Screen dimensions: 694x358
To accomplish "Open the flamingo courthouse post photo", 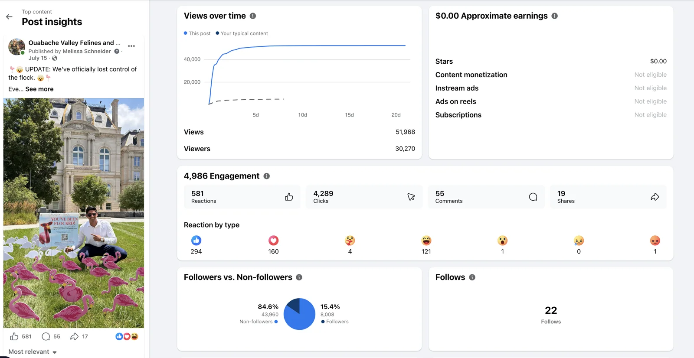I will click(74, 213).
